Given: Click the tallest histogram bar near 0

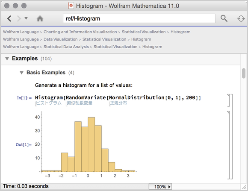Looking at the screenshot, I should [x=91, y=144].
